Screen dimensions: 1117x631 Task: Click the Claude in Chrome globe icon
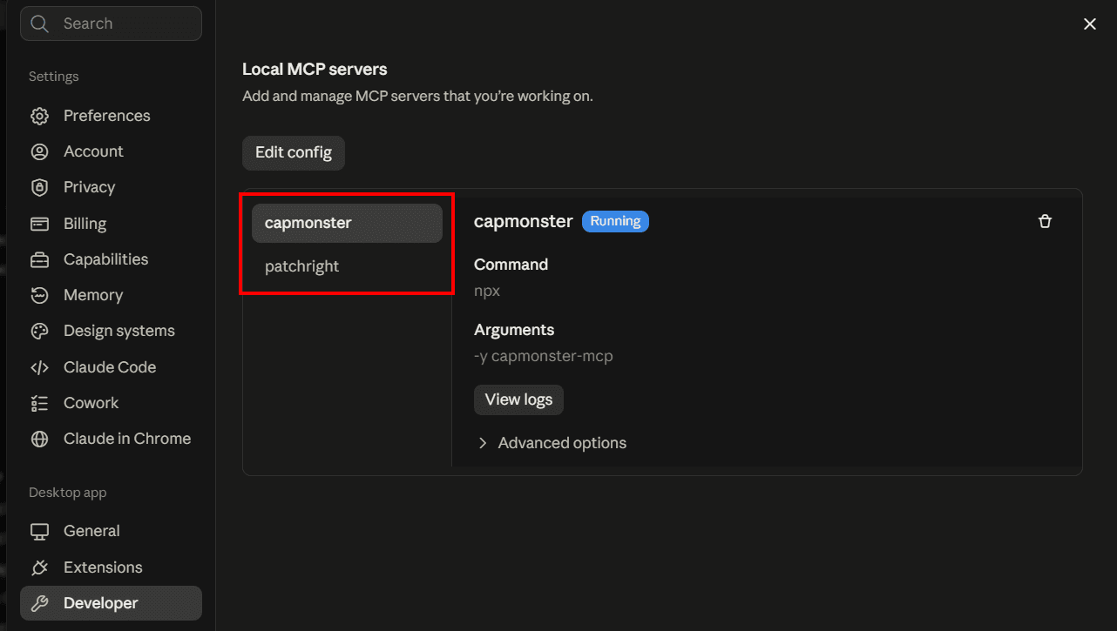tap(39, 439)
